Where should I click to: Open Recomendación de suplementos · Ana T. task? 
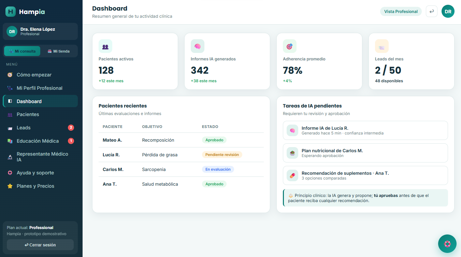tap(365, 175)
